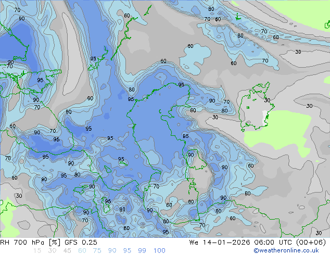Click the legend value 45
Screen dimensions: 330x255
67,251
